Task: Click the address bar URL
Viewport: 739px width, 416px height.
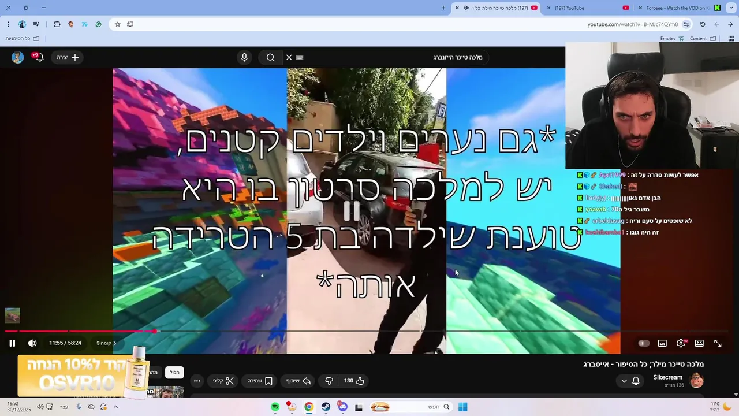Action: 632,24
